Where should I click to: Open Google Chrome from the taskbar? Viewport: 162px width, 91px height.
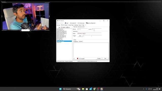pyautogui.click(x=94, y=89)
